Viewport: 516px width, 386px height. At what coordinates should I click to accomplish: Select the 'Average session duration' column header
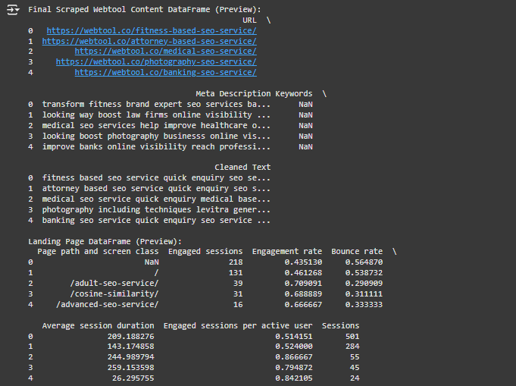pyautogui.click(x=98, y=326)
